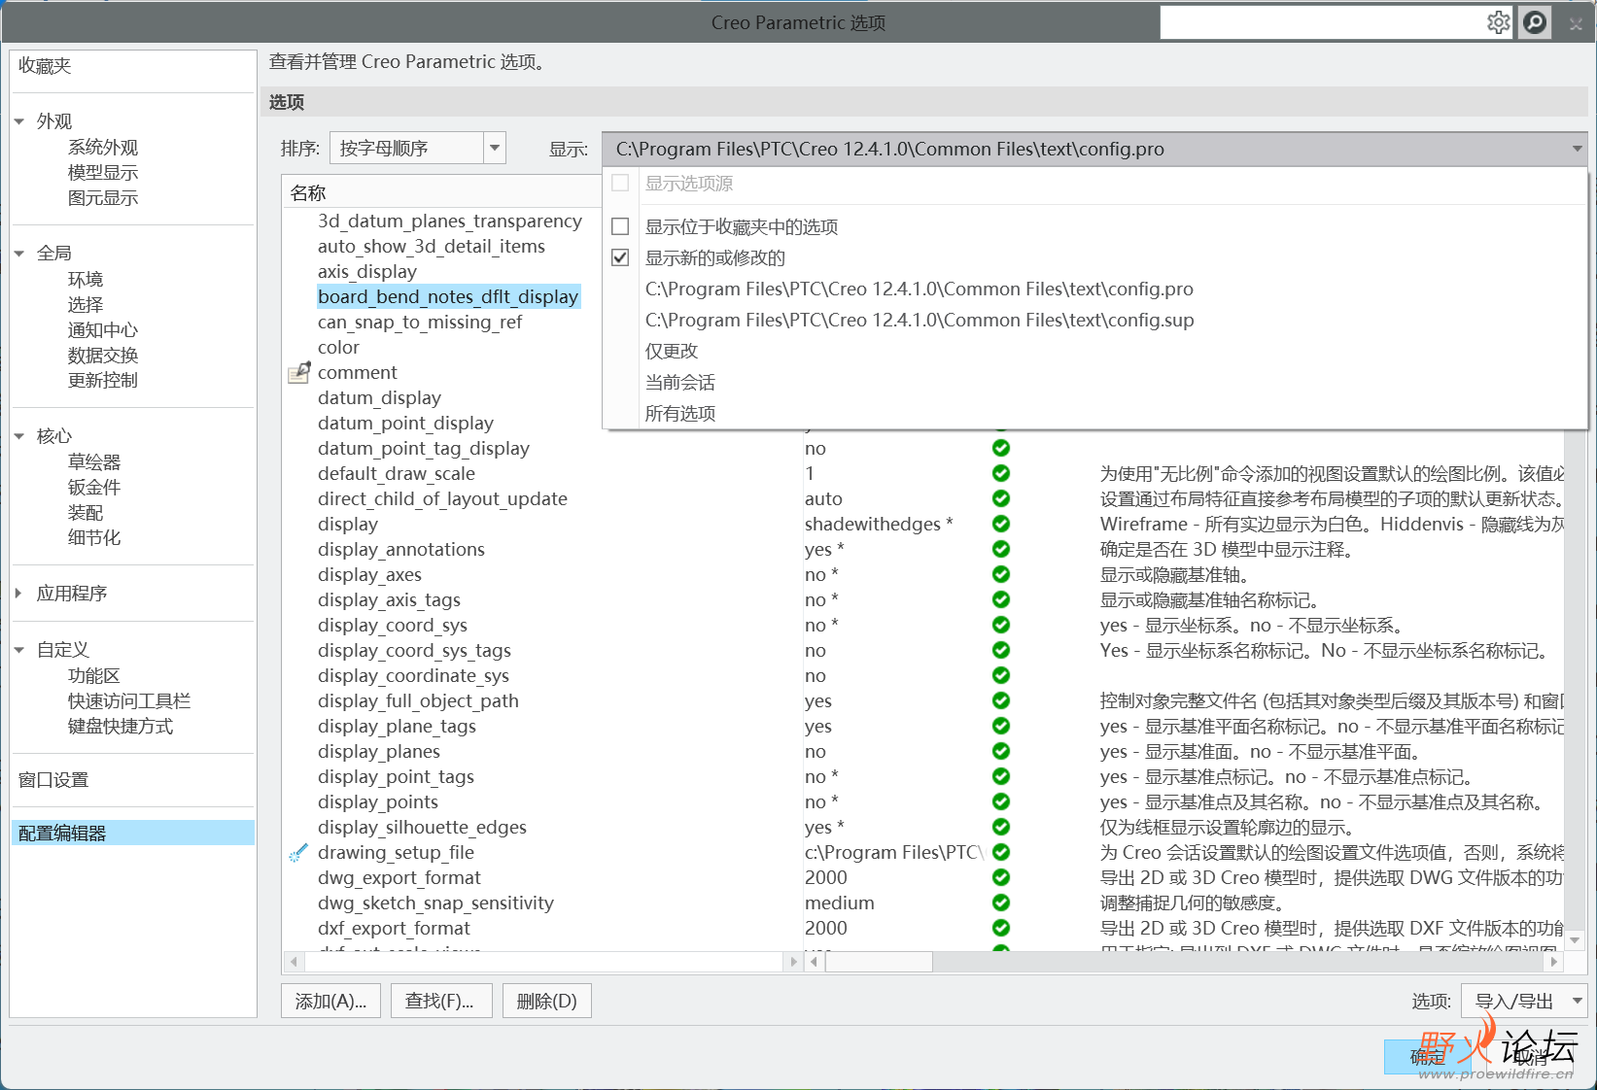Viewport: 1597px width, 1090px height.
Task: Click green status icon for default_draw_scale
Action: click(x=1001, y=473)
